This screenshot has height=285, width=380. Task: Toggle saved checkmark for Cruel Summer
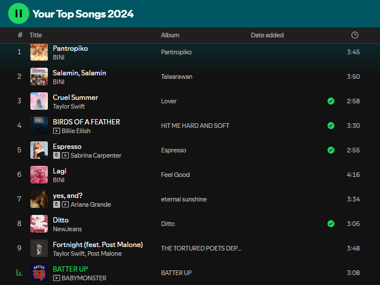(331, 101)
